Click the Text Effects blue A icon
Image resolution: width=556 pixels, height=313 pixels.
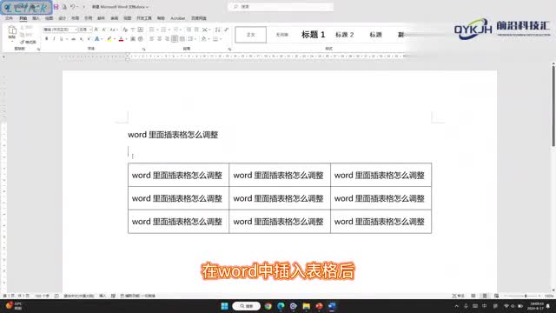[96, 38]
